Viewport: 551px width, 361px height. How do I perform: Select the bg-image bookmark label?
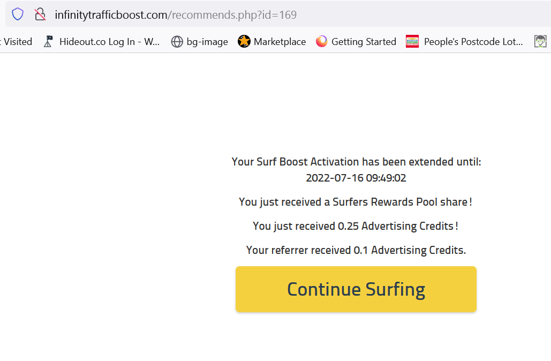coord(207,41)
